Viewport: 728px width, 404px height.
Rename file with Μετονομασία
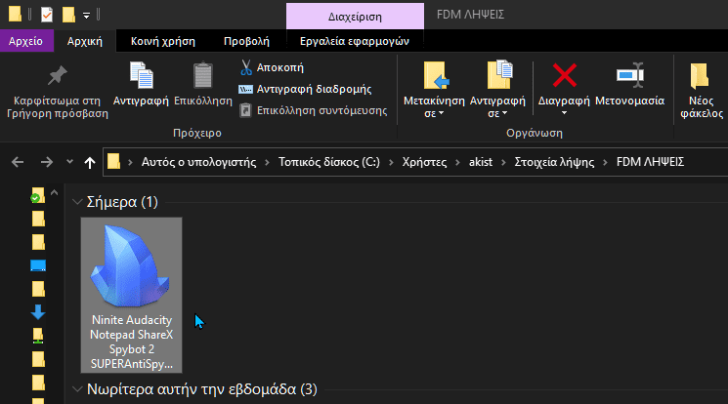click(x=629, y=85)
